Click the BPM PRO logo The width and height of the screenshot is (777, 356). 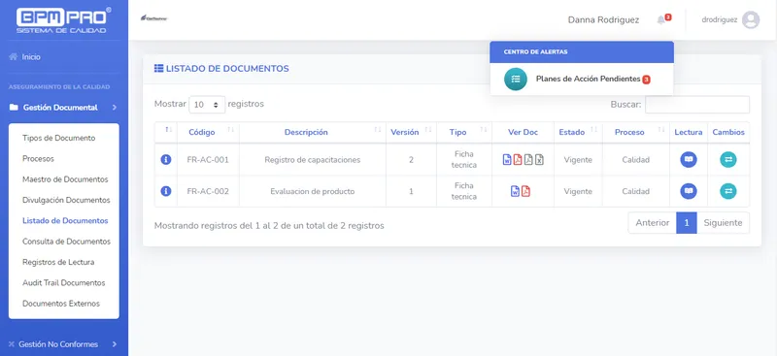(x=63, y=20)
